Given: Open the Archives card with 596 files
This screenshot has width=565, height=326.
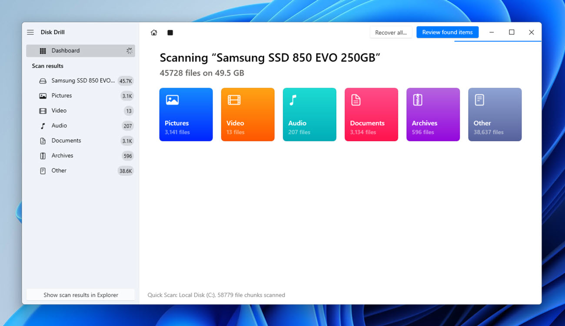Looking at the screenshot, I should [x=433, y=114].
